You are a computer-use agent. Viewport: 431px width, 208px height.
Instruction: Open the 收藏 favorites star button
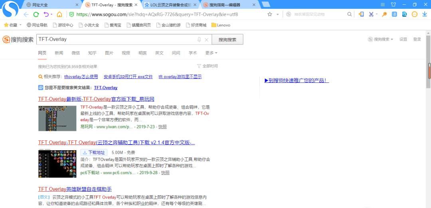(10, 25)
